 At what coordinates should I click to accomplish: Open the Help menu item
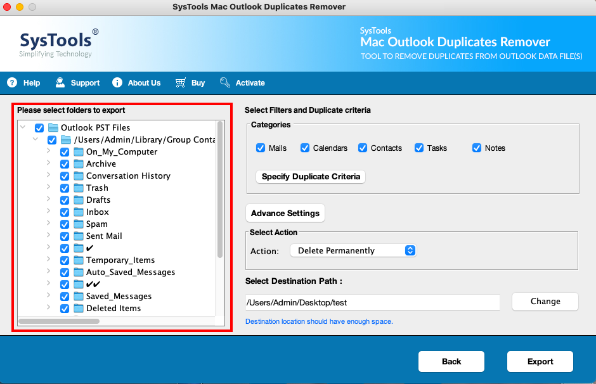[x=23, y=82]
